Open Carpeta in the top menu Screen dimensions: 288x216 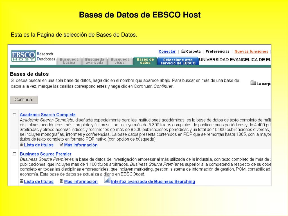193,51
